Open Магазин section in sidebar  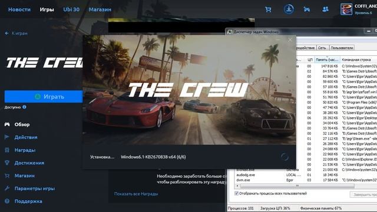[25, 175]
